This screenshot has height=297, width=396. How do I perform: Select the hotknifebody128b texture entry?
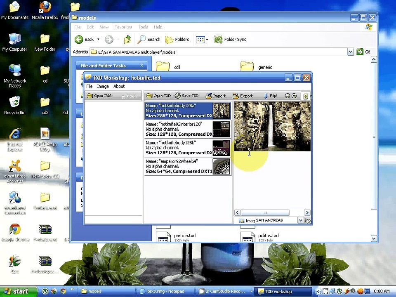[188, 148]
